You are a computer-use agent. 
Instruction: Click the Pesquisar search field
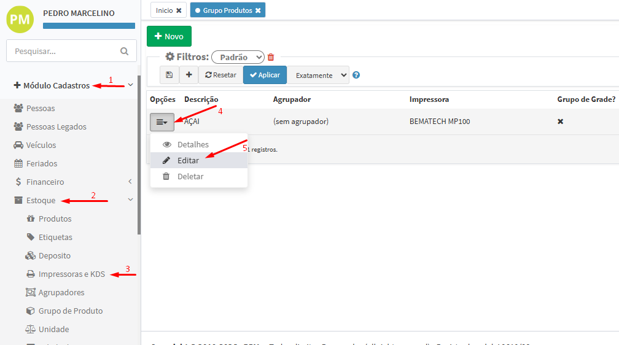click(64, 52)
